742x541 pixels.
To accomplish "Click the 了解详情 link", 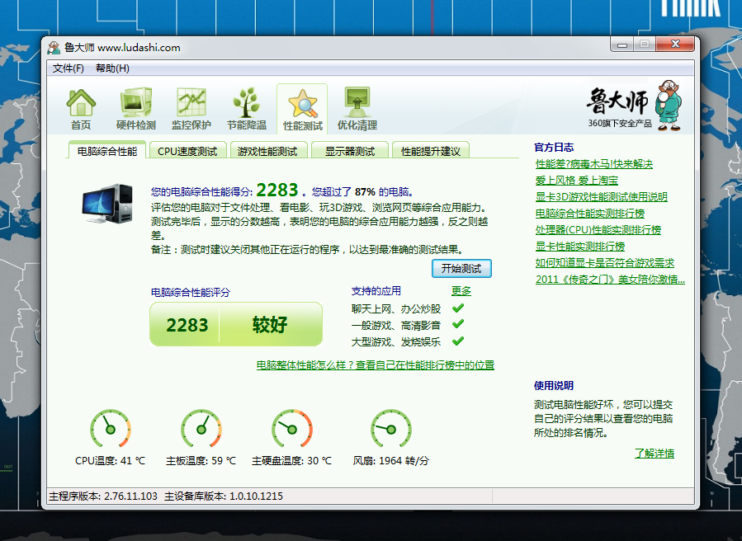I will tap(654, 454).
